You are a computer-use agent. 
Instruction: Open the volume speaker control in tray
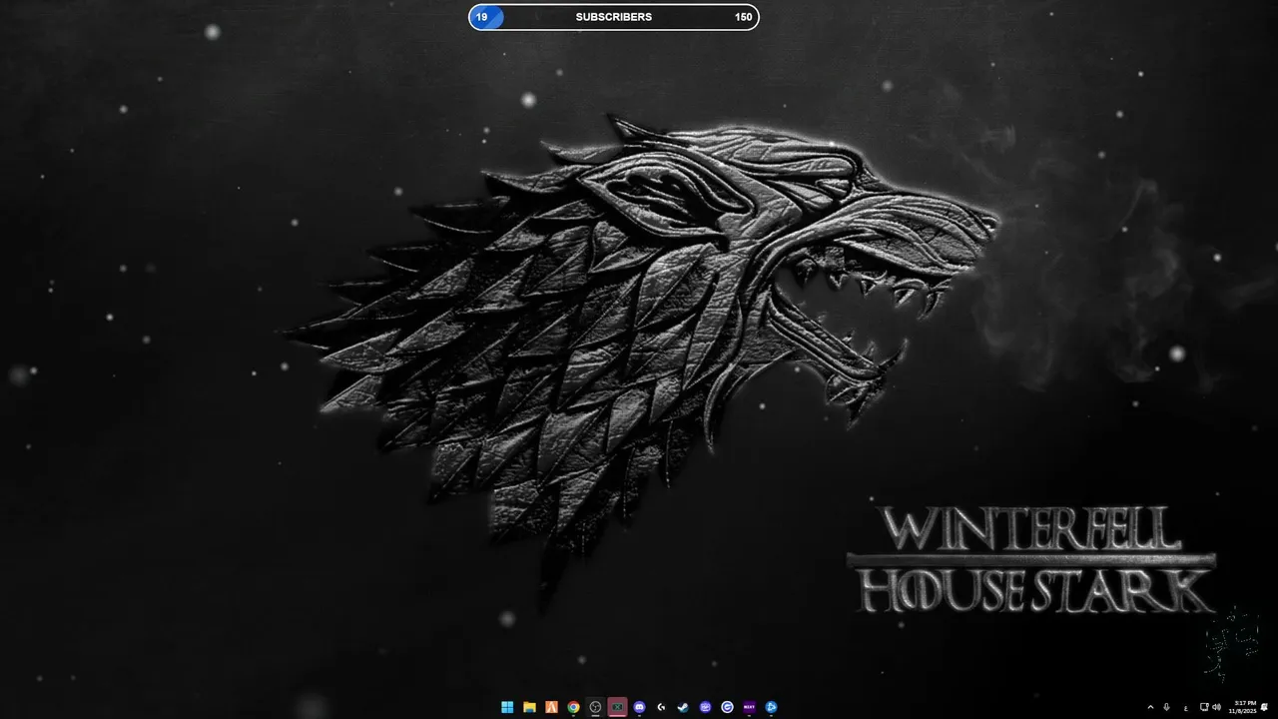[1216, 707]
